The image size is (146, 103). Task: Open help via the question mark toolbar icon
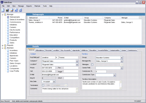[21, 10]
